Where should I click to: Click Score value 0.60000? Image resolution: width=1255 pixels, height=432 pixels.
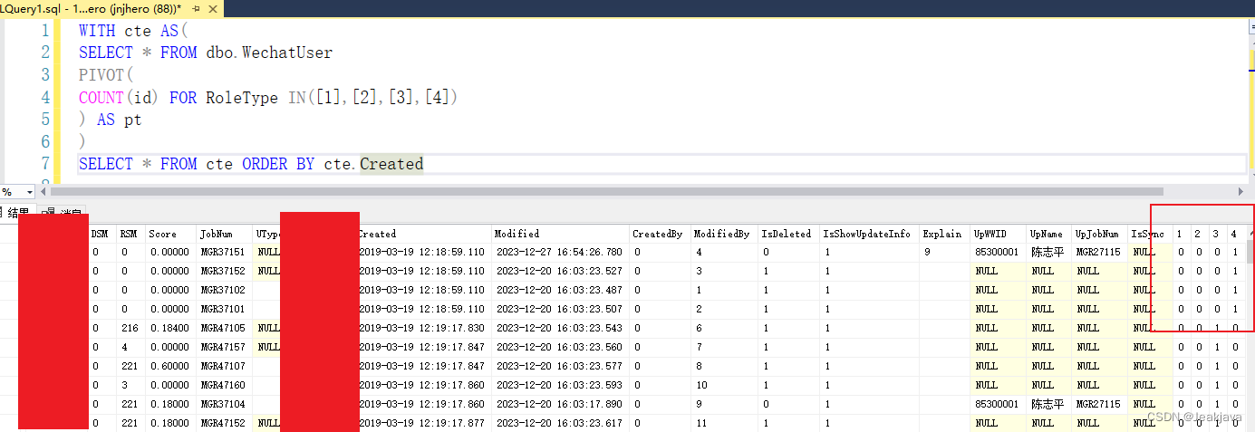pyautogui.click(x=170, y=366)
